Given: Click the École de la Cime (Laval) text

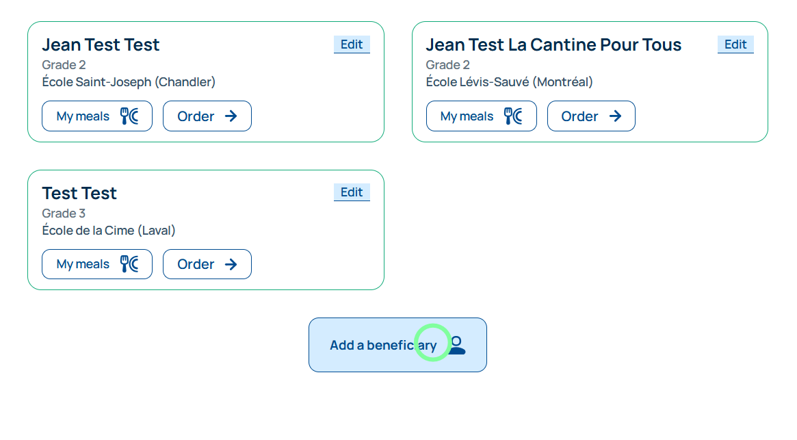Looking at the screenshot, I should click(109, 231).
